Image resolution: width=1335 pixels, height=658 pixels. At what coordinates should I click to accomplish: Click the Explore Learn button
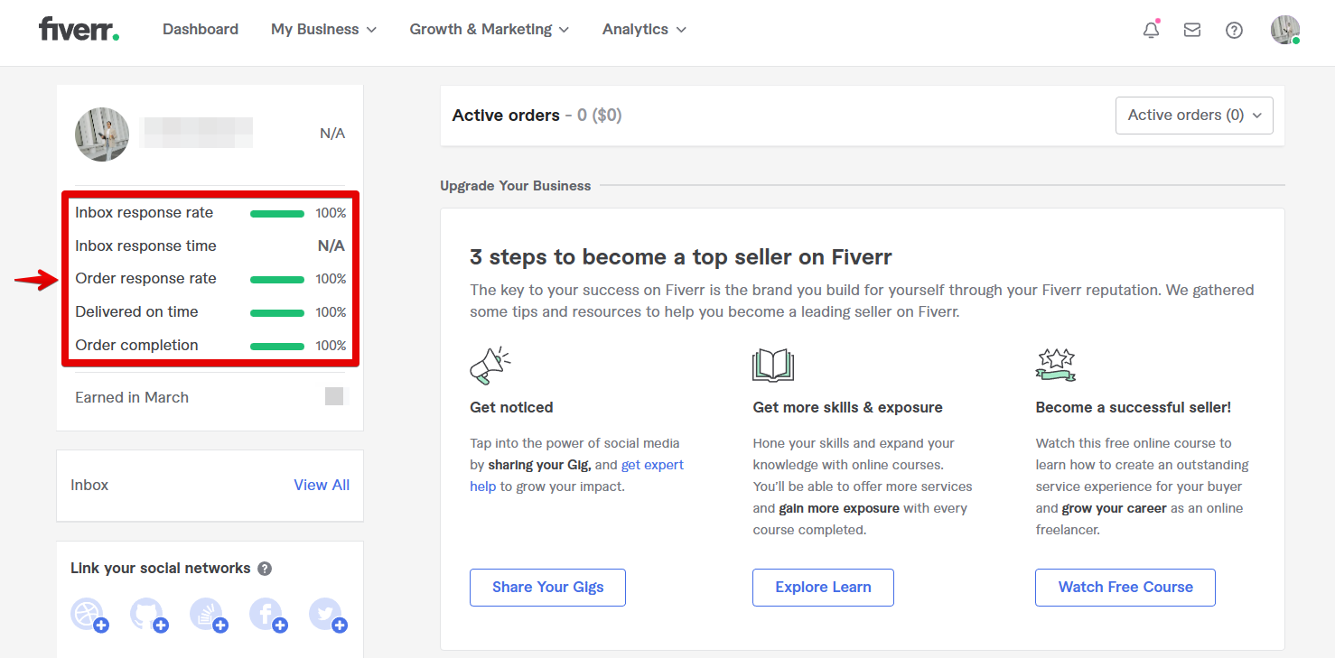pyautogui.click(x=823, y=587)
